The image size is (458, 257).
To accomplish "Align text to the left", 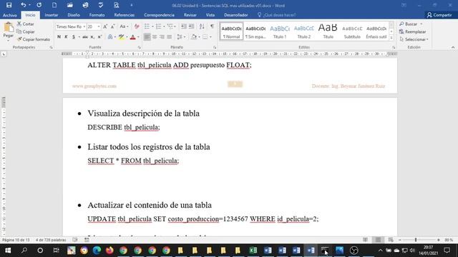I will pyautogui.click(x=147, y=36).
